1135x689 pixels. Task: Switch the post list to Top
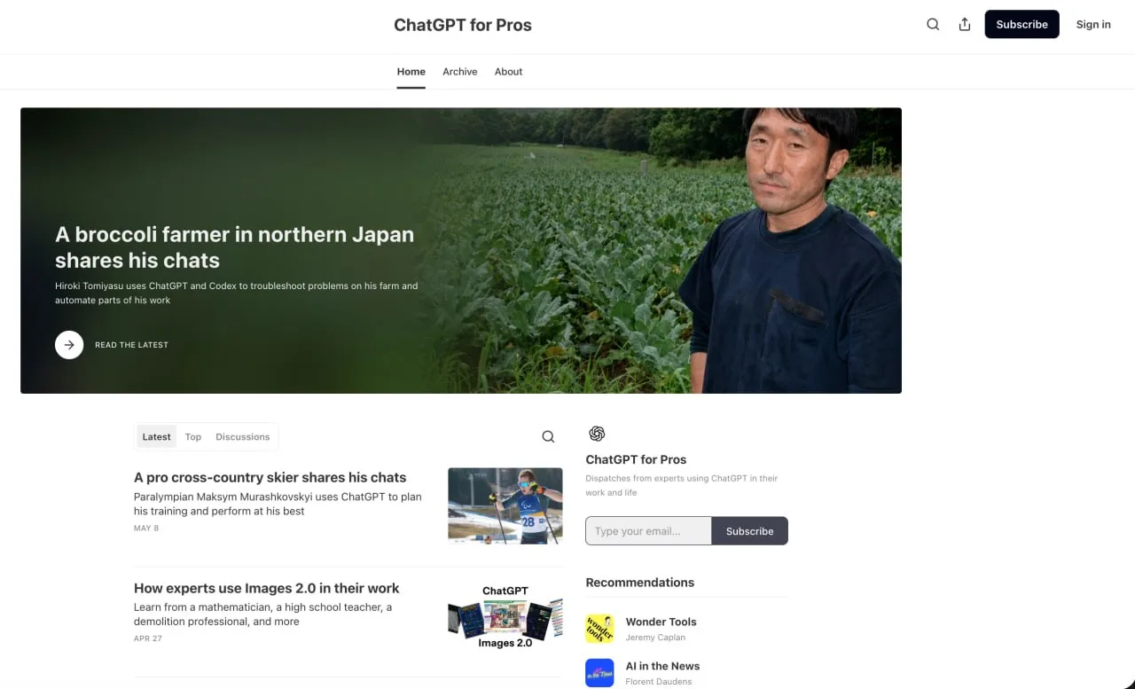(x=193, y=436)
